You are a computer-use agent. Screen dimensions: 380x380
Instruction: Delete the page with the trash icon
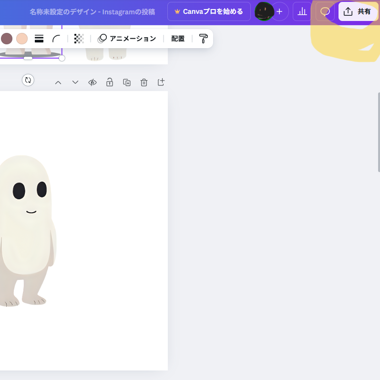click(x=144, y=82)
